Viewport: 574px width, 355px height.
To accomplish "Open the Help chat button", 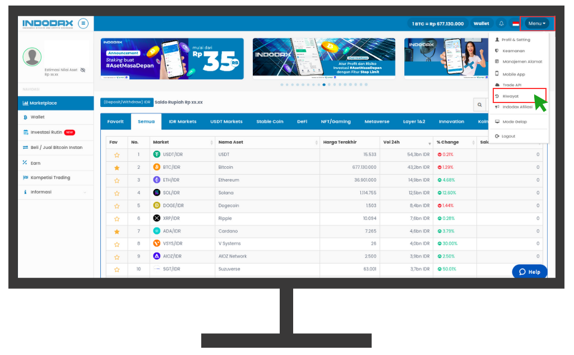I will 530,272.
